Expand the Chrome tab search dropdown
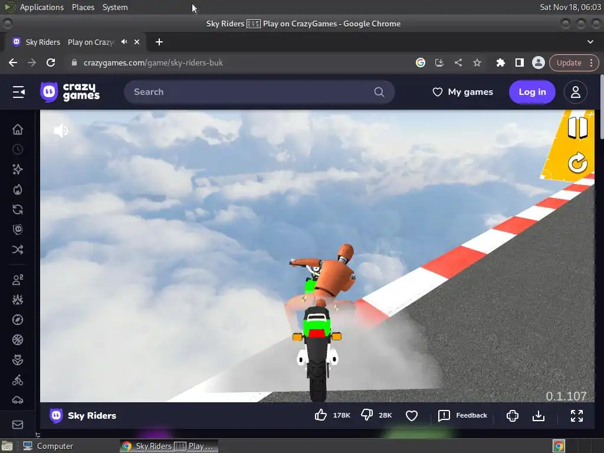 coord(590,42)
